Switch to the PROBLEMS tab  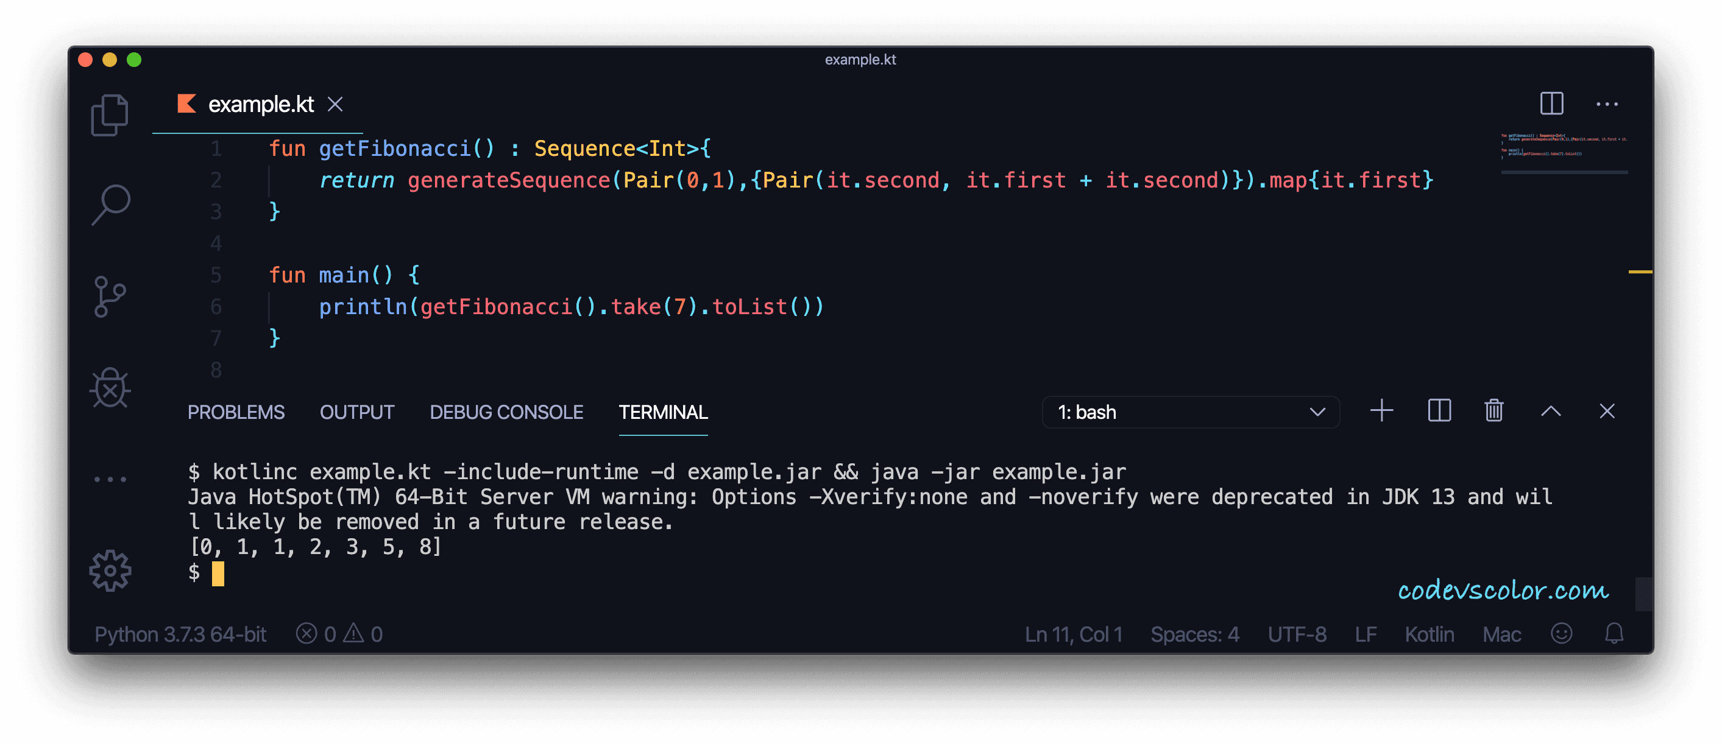235,412
